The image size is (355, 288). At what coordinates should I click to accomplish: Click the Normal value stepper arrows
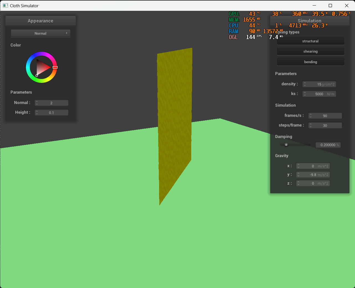point(37,103)
